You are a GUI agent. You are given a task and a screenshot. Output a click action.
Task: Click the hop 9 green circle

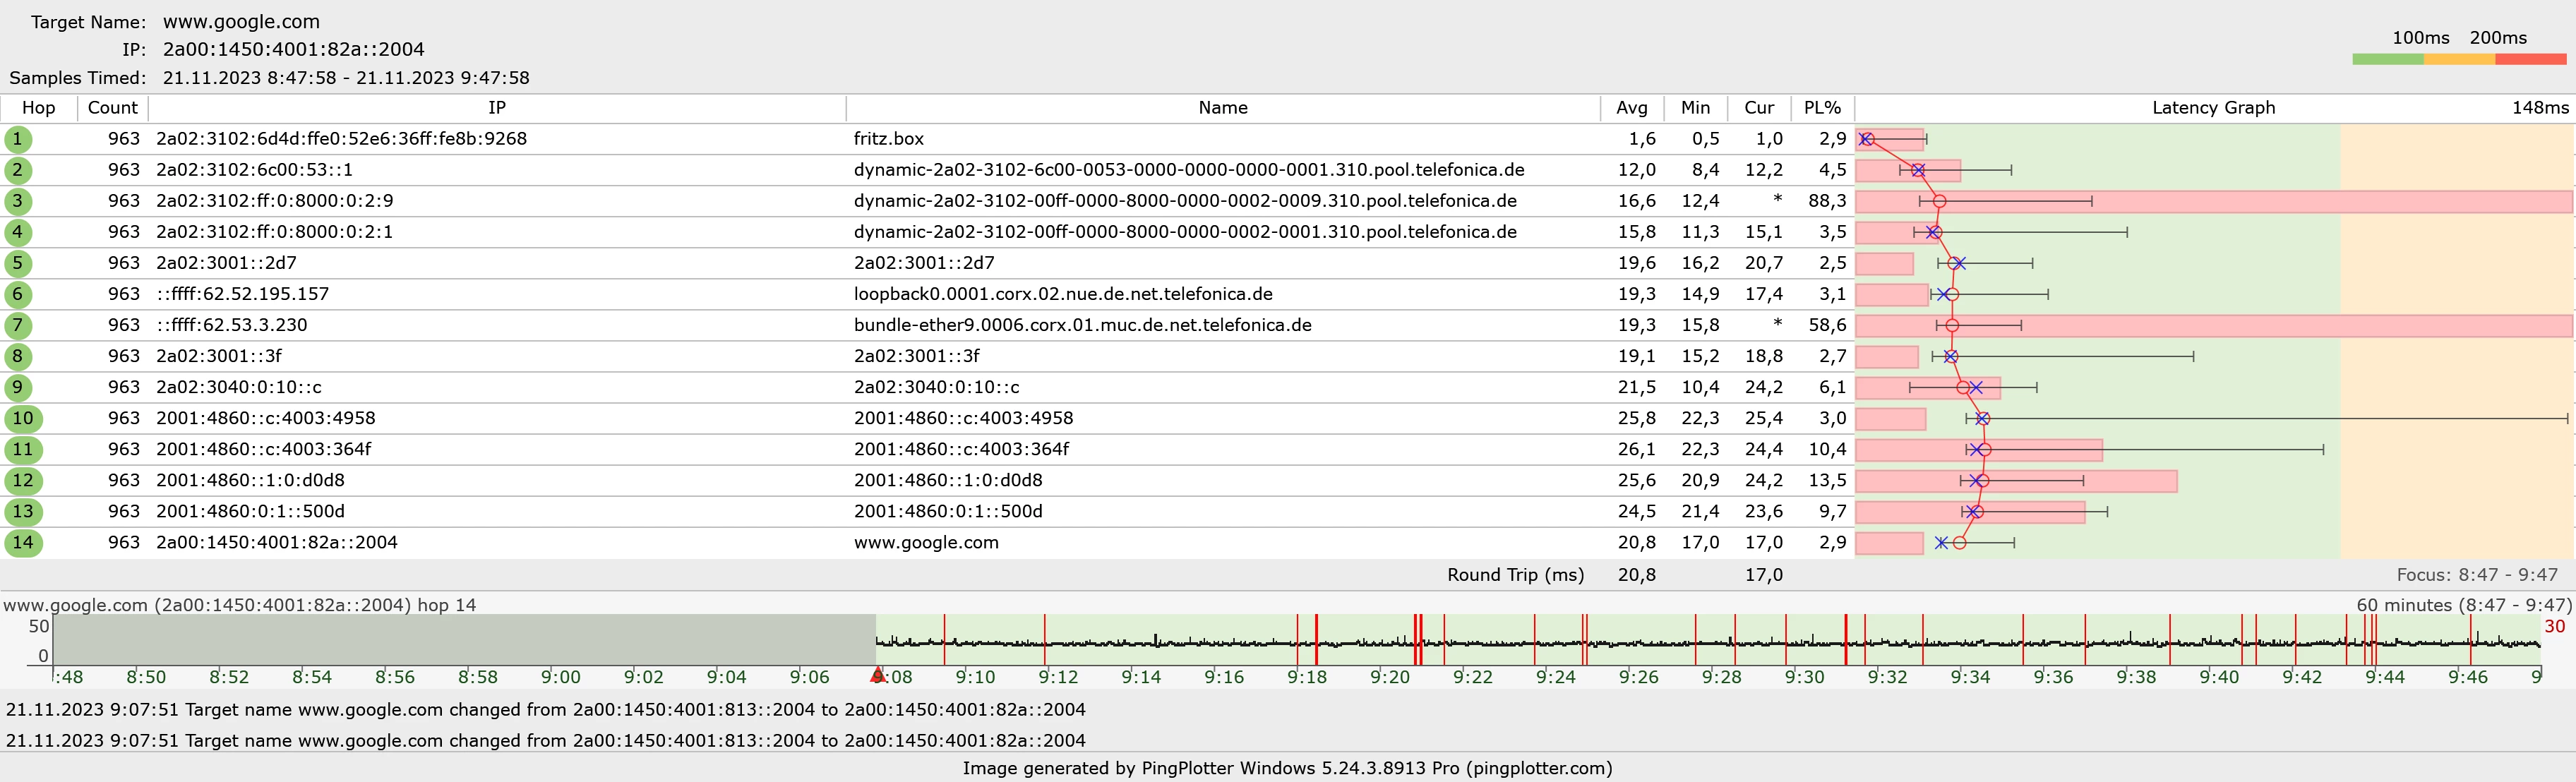[17, 387]
